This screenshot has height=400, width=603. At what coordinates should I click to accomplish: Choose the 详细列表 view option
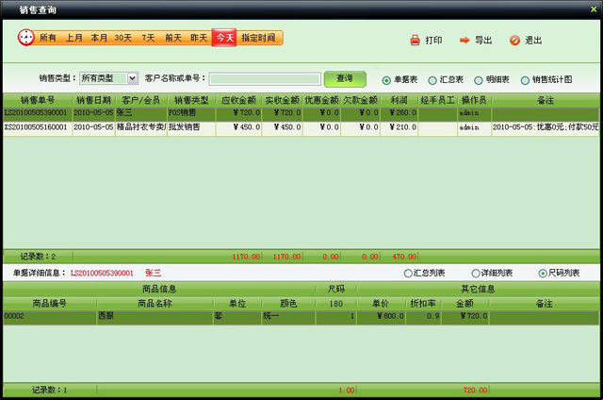[475, 273]
